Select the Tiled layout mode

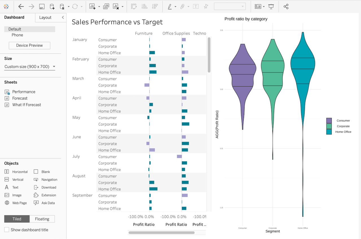(17, 219)
